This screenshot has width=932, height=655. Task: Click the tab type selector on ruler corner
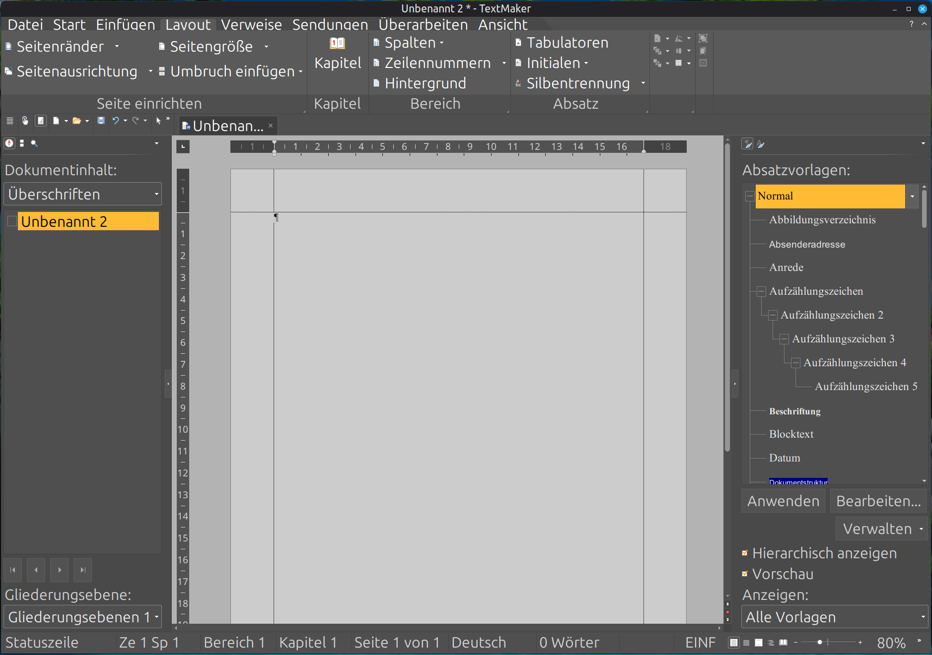[x=183, y=146]
